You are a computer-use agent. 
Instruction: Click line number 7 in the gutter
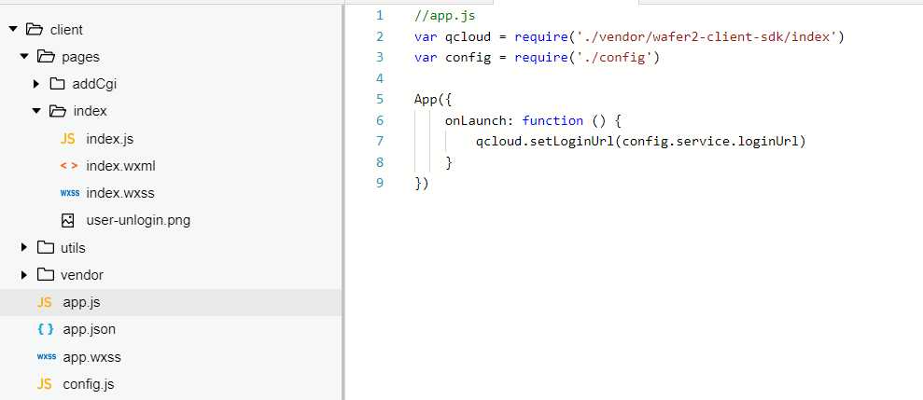tap(379, 141)
